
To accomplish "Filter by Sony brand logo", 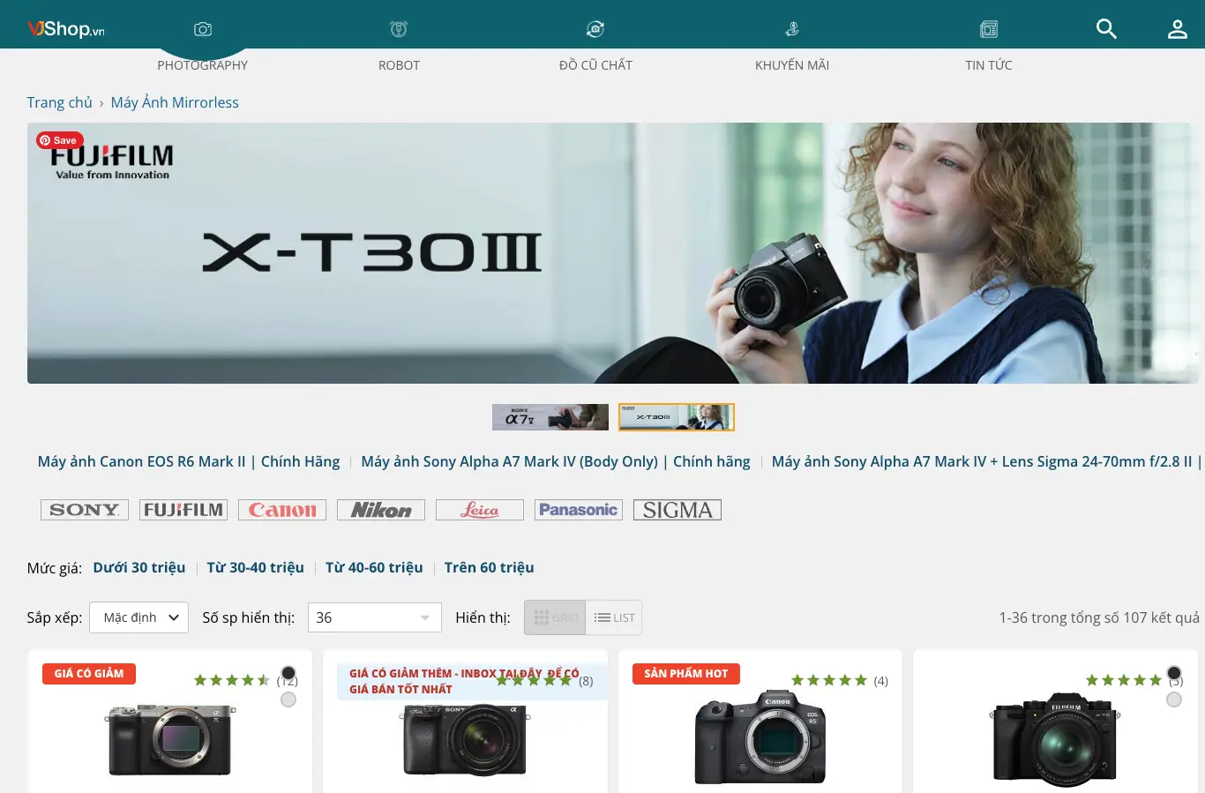I will coord(85,510).
